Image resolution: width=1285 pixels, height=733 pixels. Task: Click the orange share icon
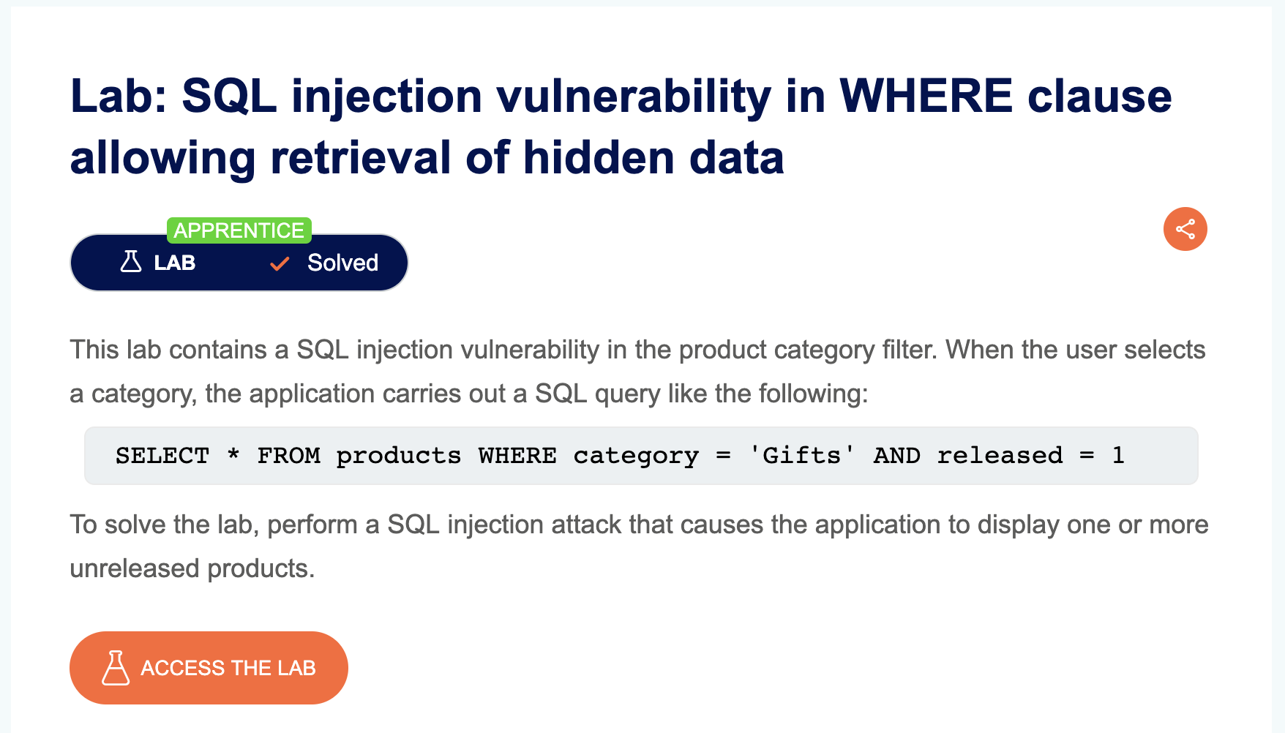point(1185,229)
